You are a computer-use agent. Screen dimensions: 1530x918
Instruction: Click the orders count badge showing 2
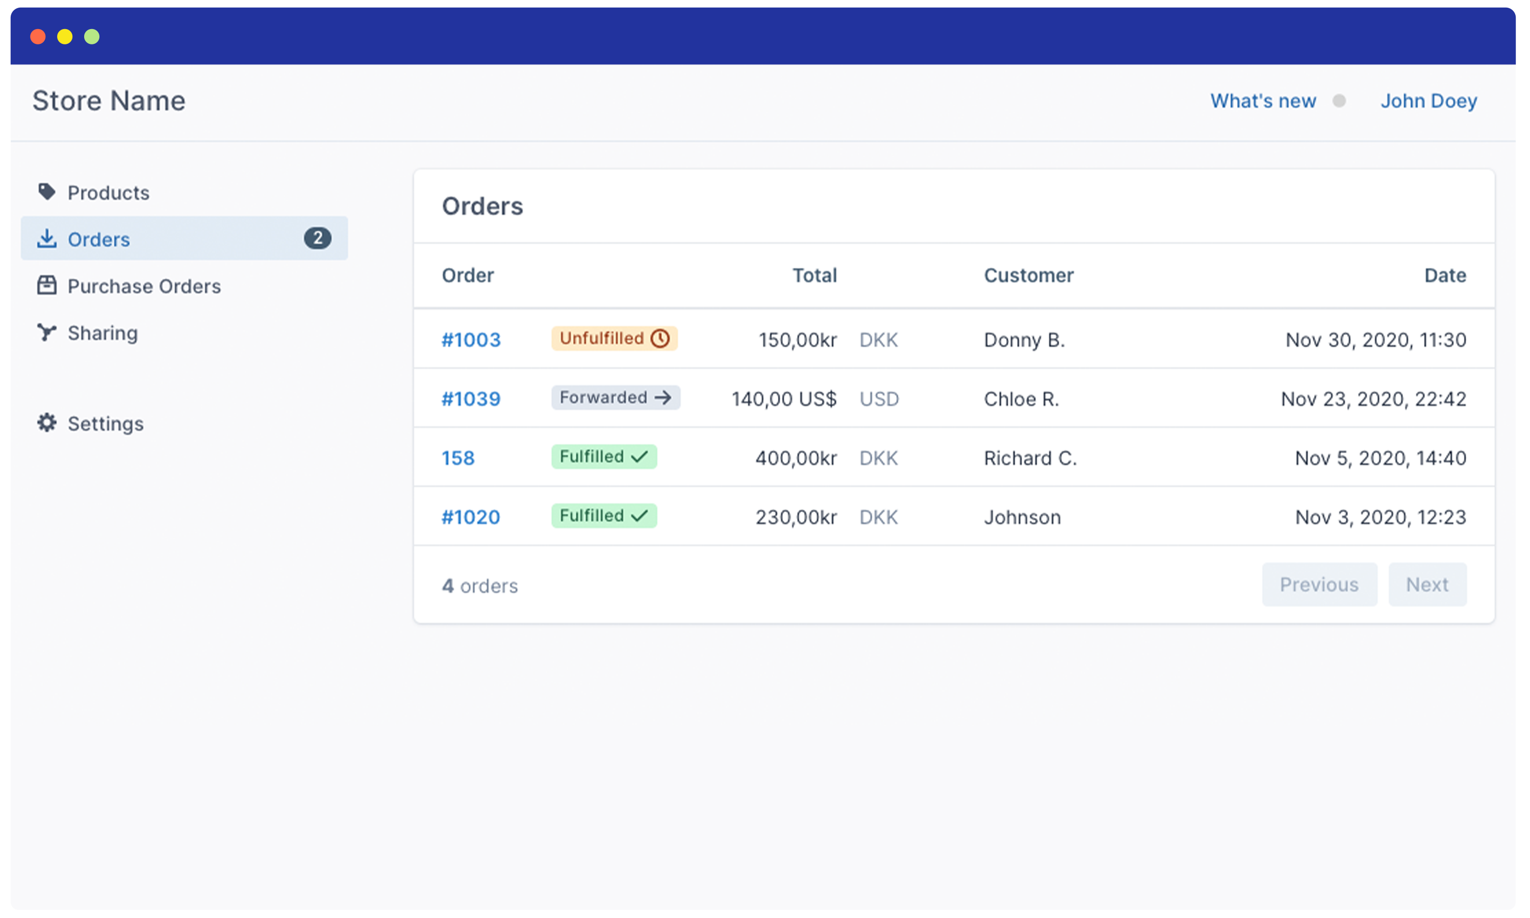(317, 238)
